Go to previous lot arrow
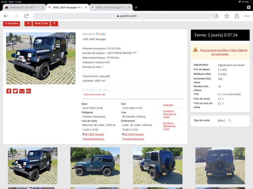The width and height of the screenshot is (253, 189). 28,24
